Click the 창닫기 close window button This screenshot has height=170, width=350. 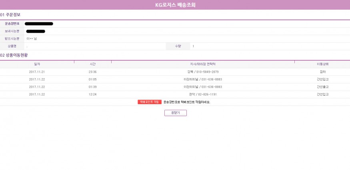click(x=175, y=113)
